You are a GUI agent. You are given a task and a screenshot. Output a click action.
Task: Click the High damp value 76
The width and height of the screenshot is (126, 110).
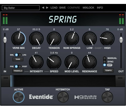pos(107,29)
